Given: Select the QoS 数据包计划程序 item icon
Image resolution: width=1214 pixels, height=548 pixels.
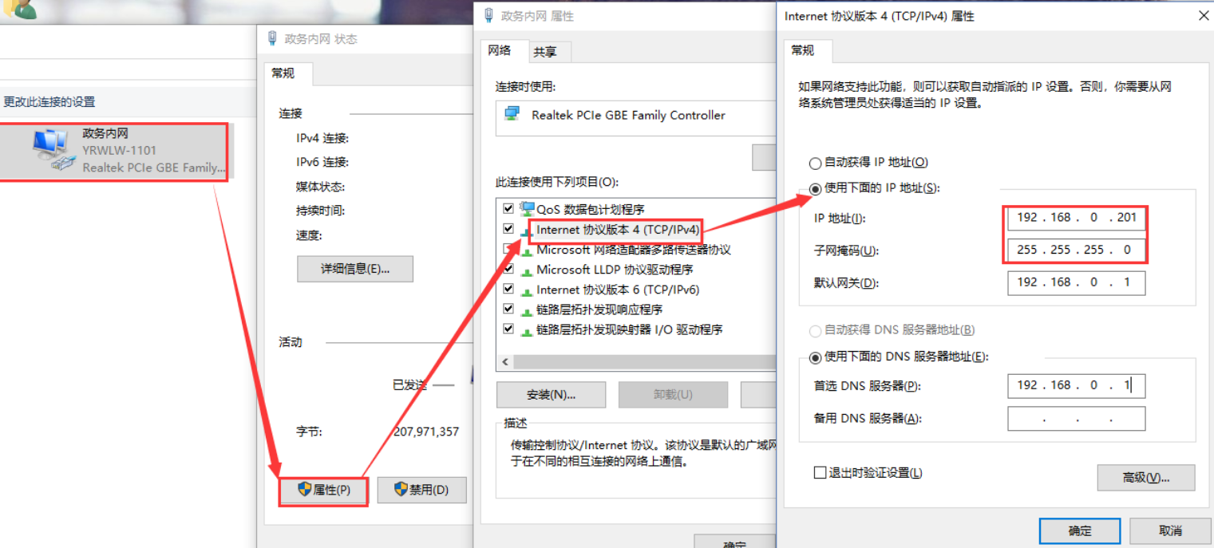Looking at the screenshot, I should point(527,208).
